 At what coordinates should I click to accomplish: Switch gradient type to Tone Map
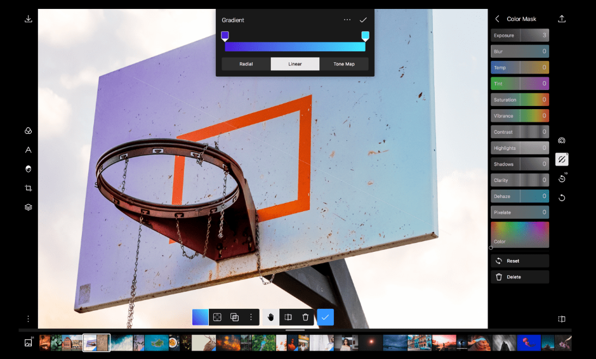coord(344,64)
